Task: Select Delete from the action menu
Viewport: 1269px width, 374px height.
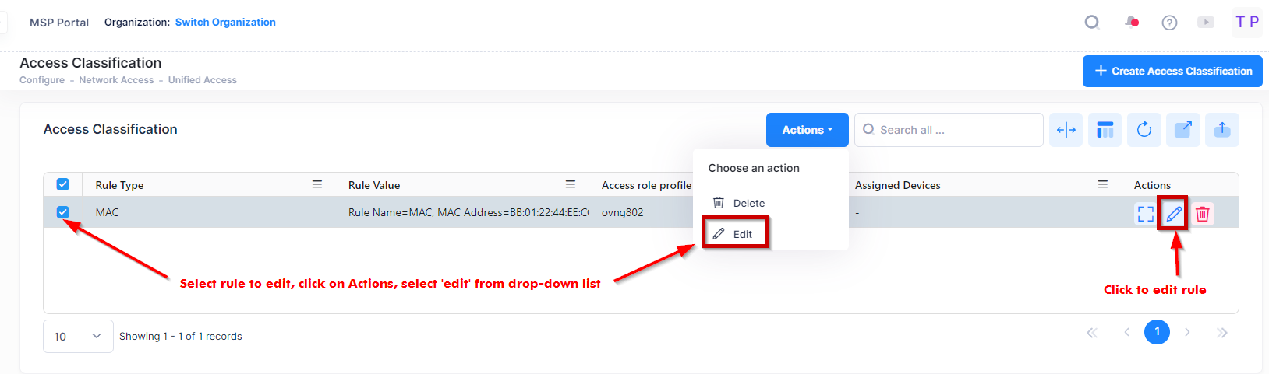Action: pos(741,203)
